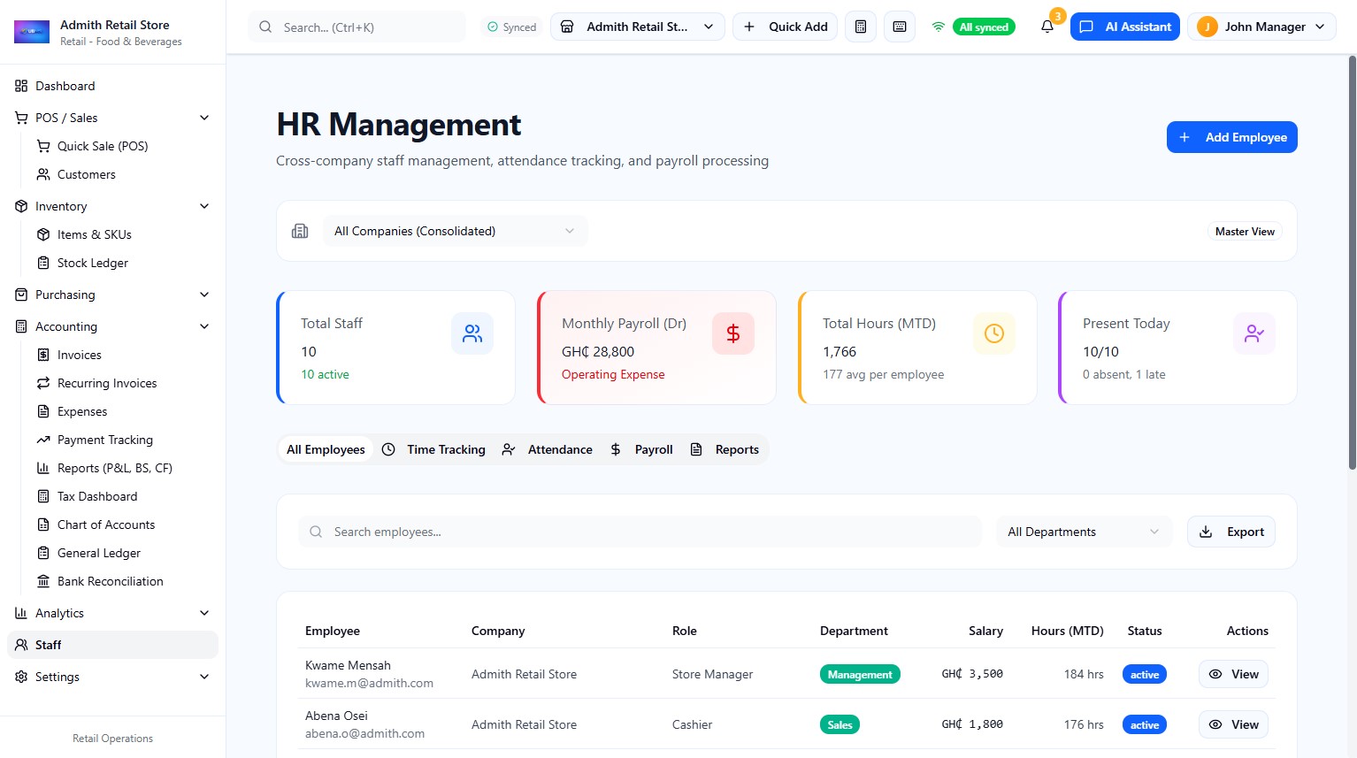Viewport: 1357px width, 758px height.
Task: Click the Total Staff people icon
Action: coord(472,333)
